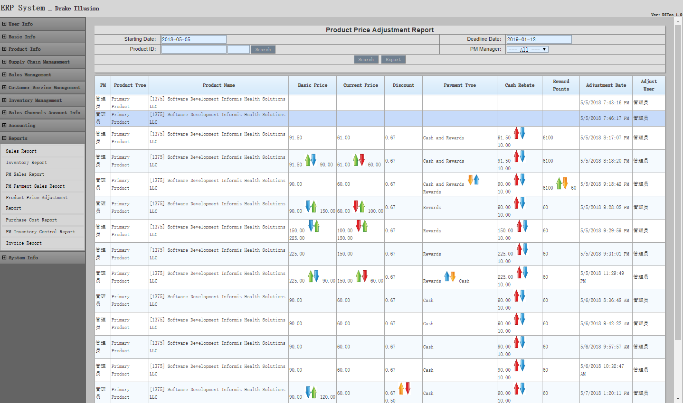Click Reward Points arrow icon in 9:18:42 PM row
683x403 pixels.
pos(562,183)
